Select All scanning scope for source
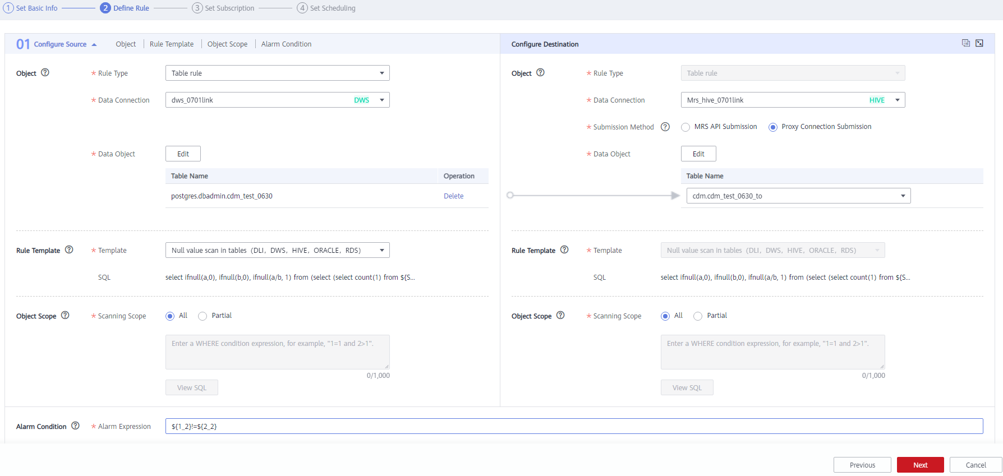Screen dimensions: 1003x476 click(x=170, y=316)
